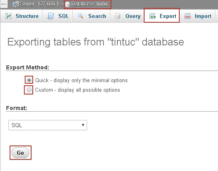Select the Custom export method radio button
This screenshot has width=218, height=171.
tap(29, 90)
